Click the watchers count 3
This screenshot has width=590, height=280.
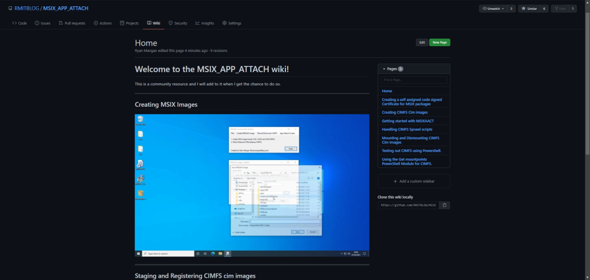(x=511, y=9)
